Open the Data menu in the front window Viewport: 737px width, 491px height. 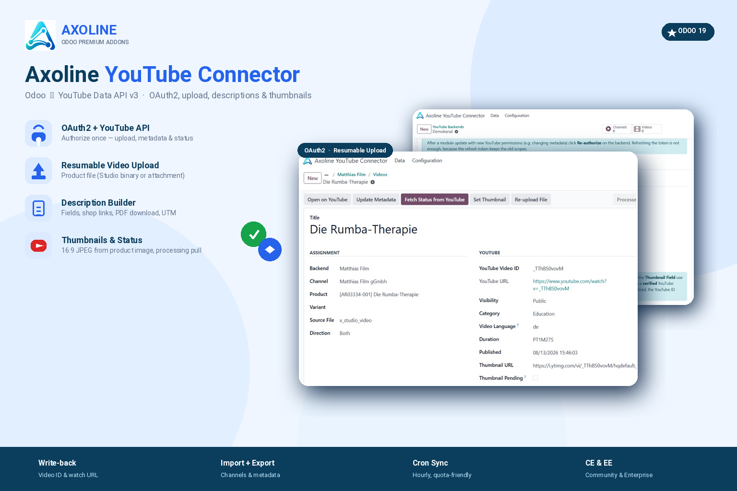(400, 161)
